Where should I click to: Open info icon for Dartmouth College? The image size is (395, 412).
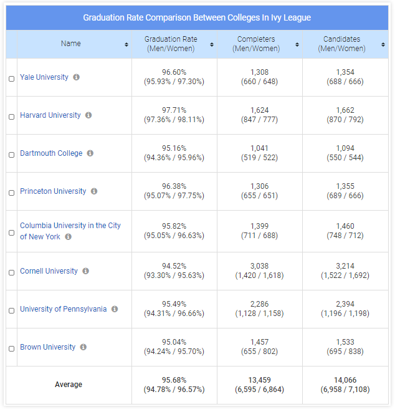pos(90,153)
